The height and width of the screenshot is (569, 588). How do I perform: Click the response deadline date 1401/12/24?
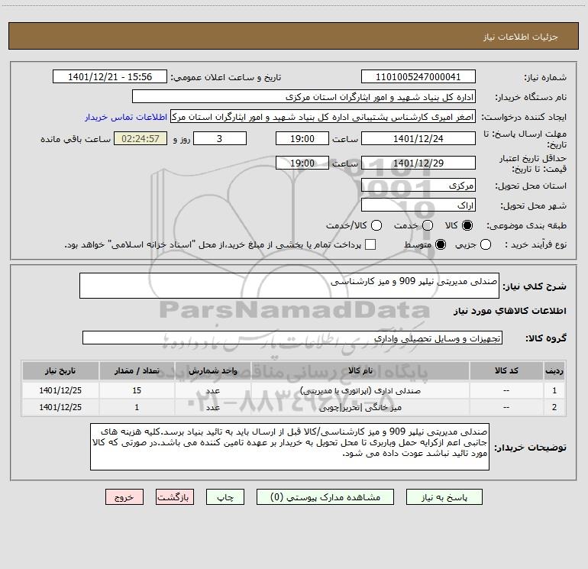[418, 139]
